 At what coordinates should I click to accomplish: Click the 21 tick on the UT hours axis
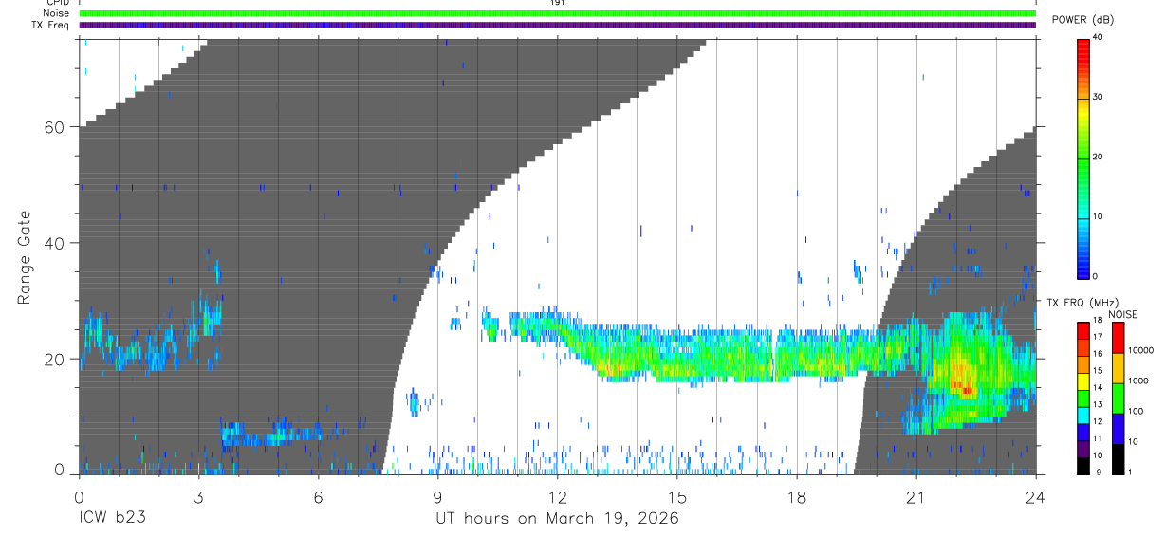click(916, 496)
